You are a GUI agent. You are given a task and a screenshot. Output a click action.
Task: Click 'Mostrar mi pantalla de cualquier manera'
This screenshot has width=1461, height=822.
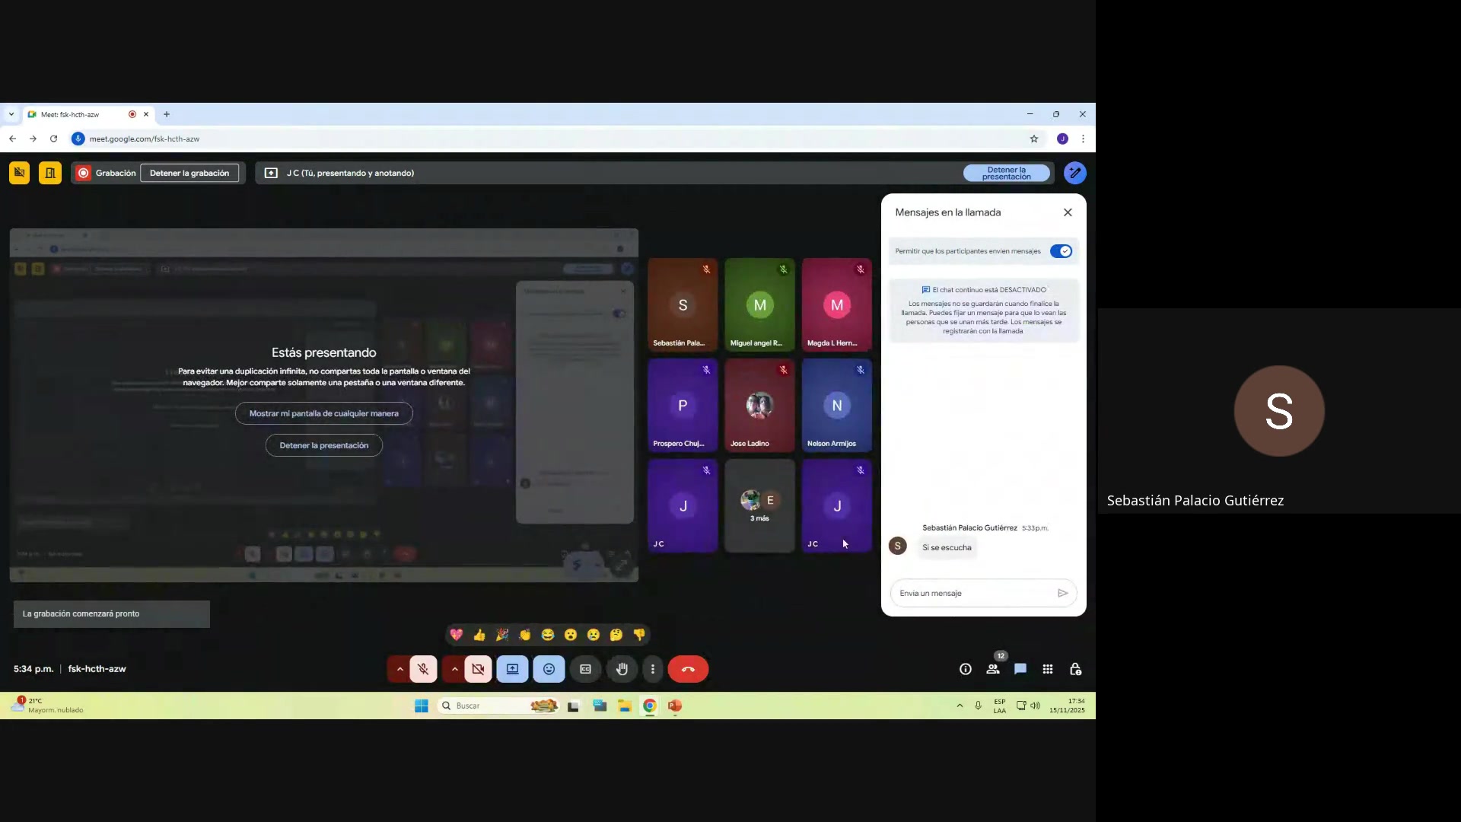323,413
